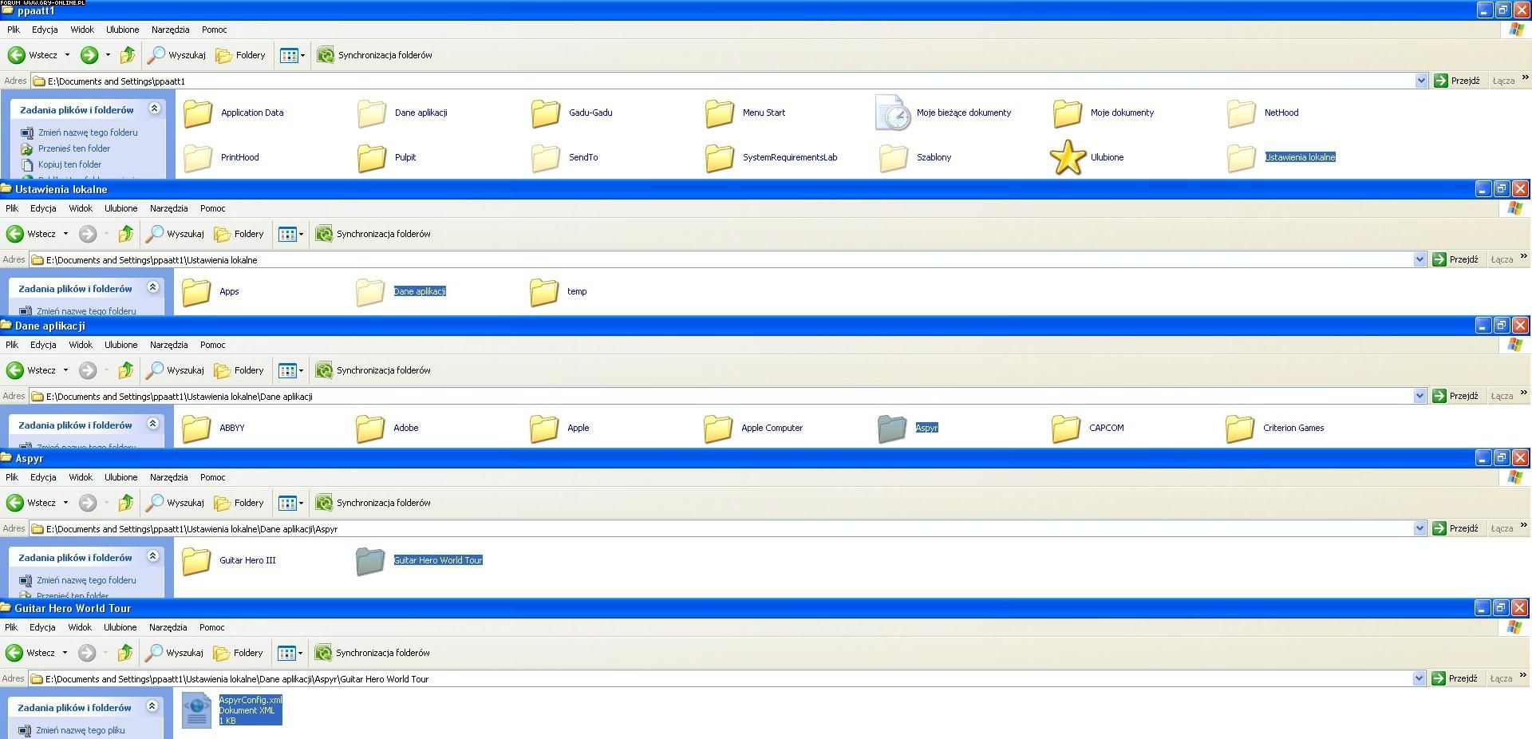The height and width of the screenshot is (739, 1532).
Task: Open Widok menu in Dane aplikacji window
Action: [81, 345]
